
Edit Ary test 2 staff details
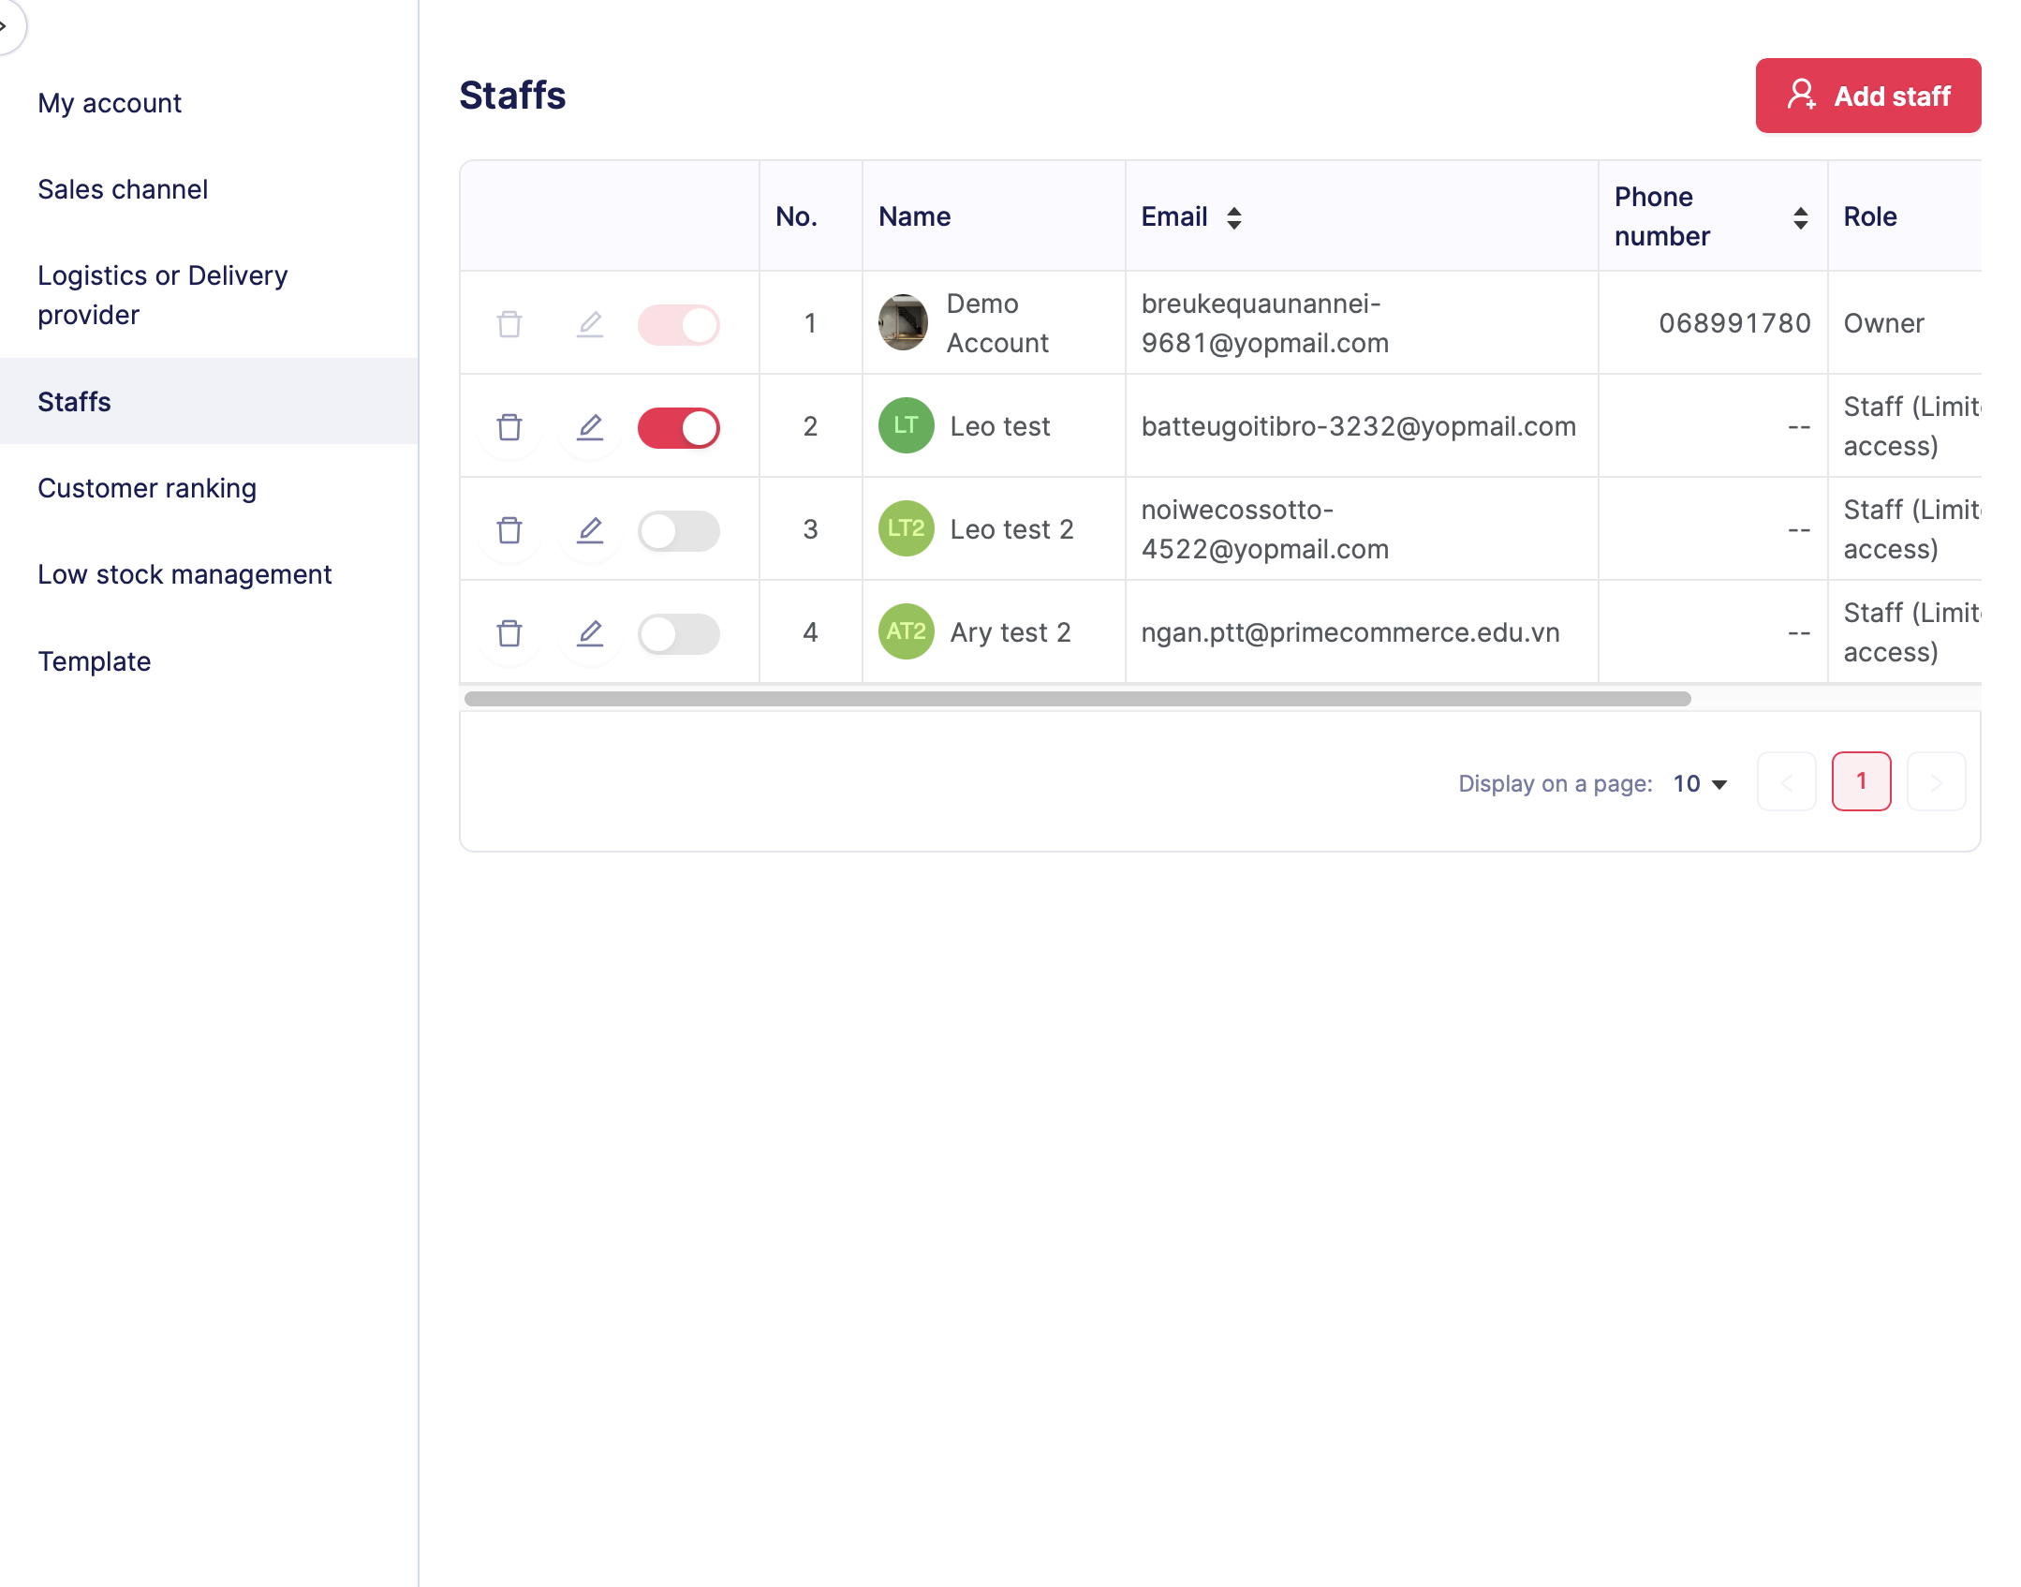(x=590, y=633)
